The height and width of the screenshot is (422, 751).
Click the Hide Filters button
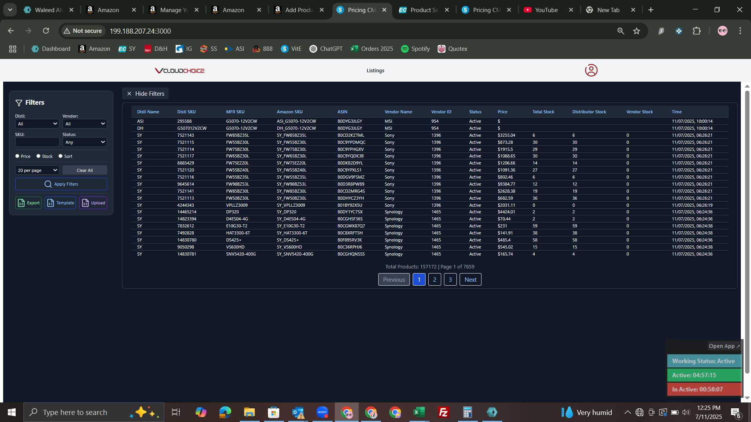(146, 94)
